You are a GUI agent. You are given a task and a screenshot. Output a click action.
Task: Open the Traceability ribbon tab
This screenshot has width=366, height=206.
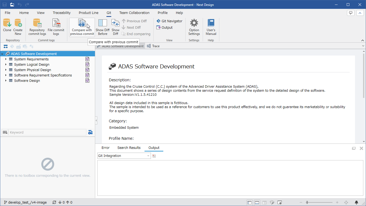(x=62, y=13)
